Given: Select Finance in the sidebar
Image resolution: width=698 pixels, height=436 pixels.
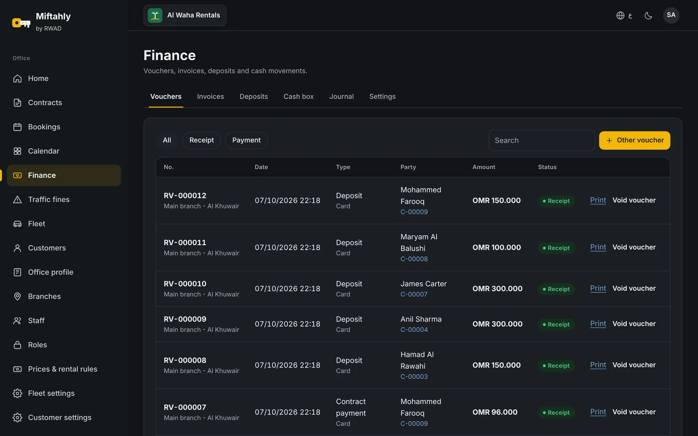Looking at the screenshot, I should point(64,175).
